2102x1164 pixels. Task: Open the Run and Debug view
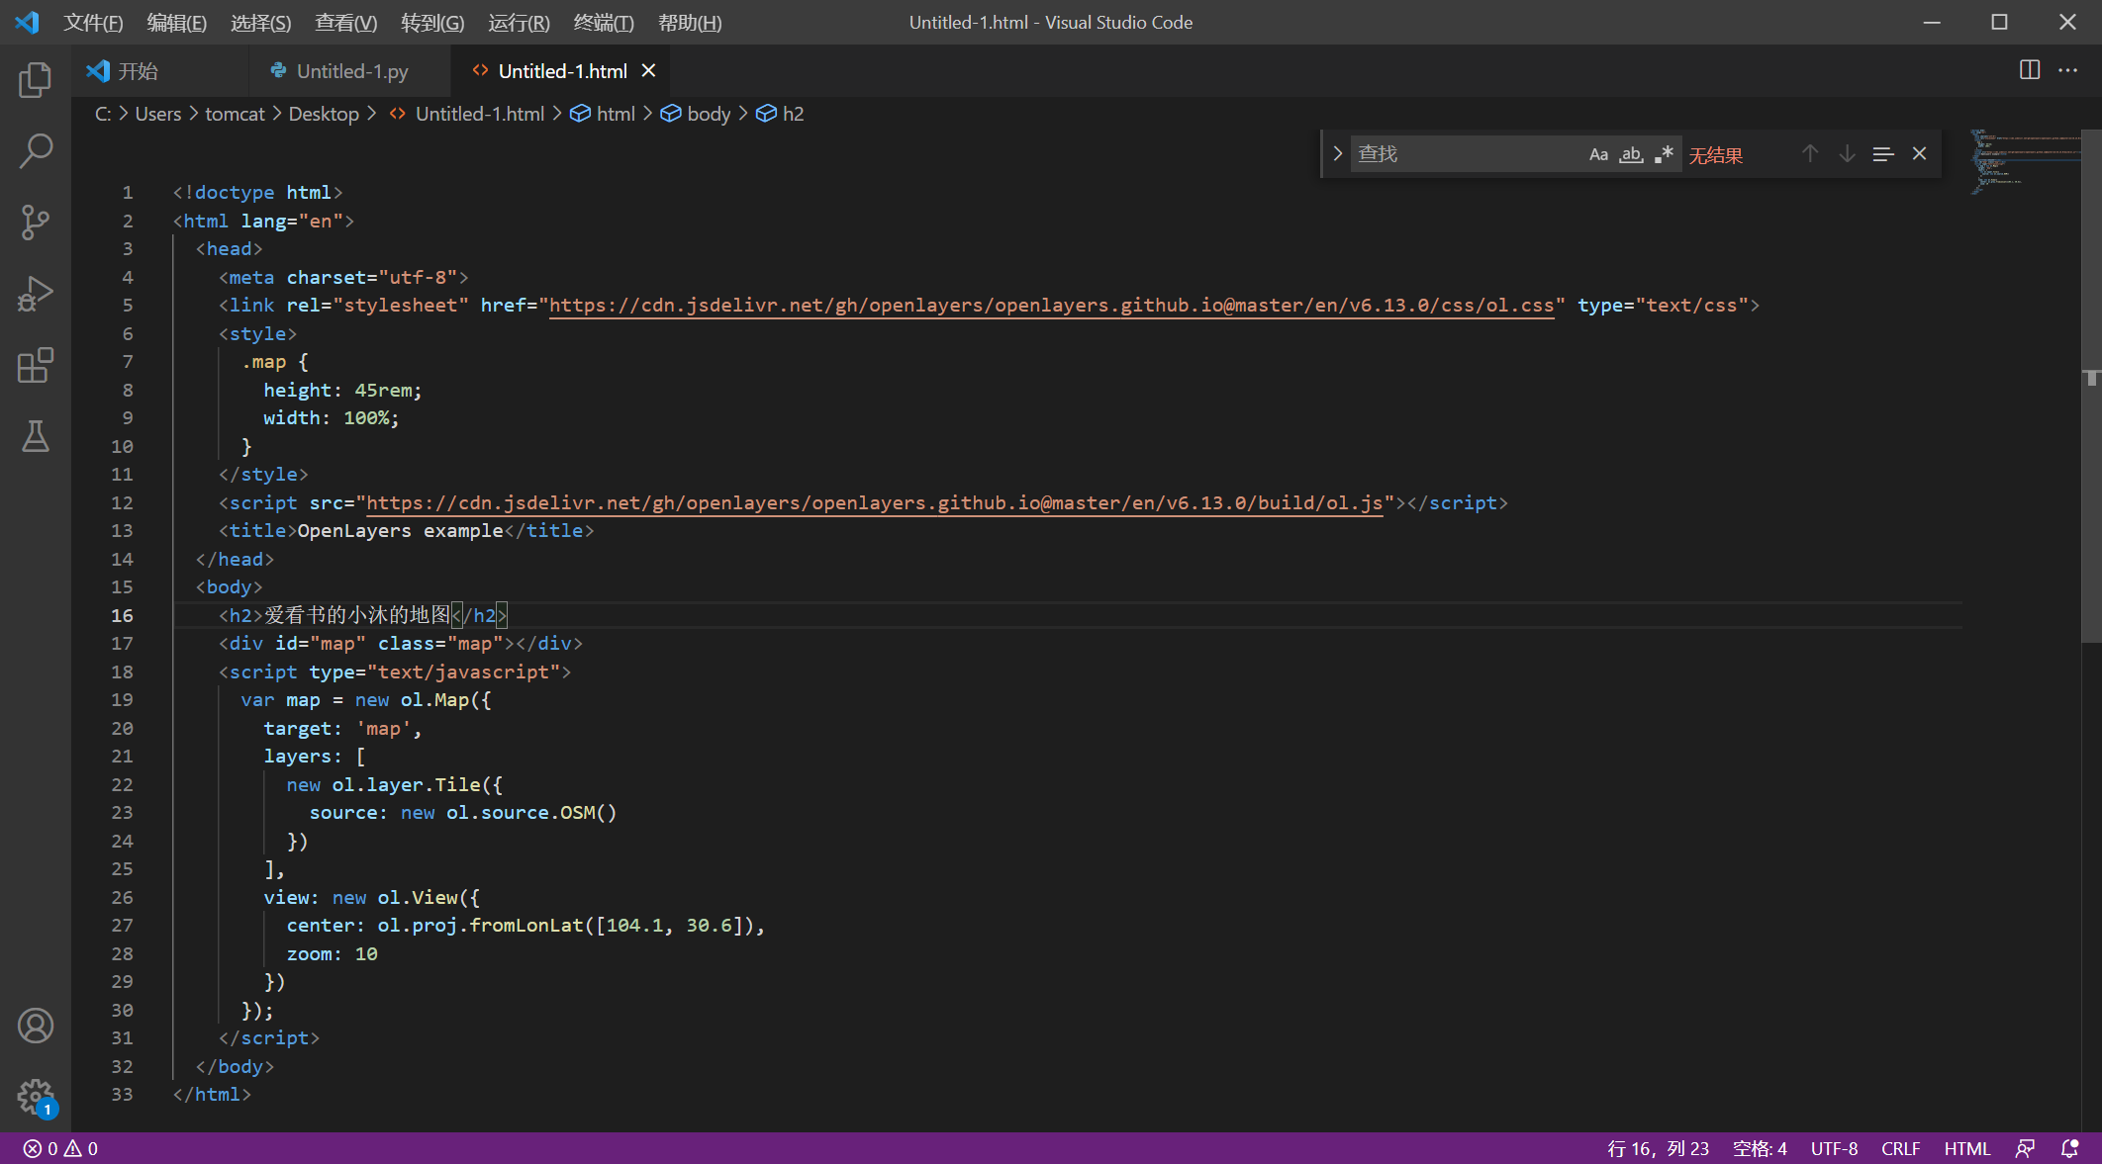pyautogui.click(x=36, y=294)
